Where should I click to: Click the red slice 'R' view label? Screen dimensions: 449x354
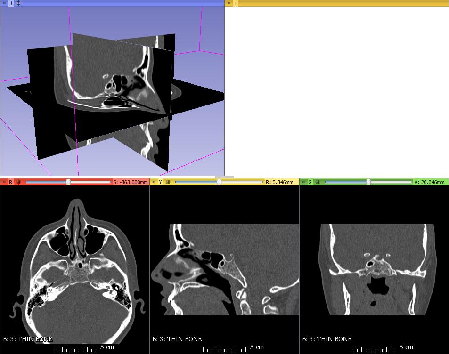pyautogui.click(x=11, y=182)
